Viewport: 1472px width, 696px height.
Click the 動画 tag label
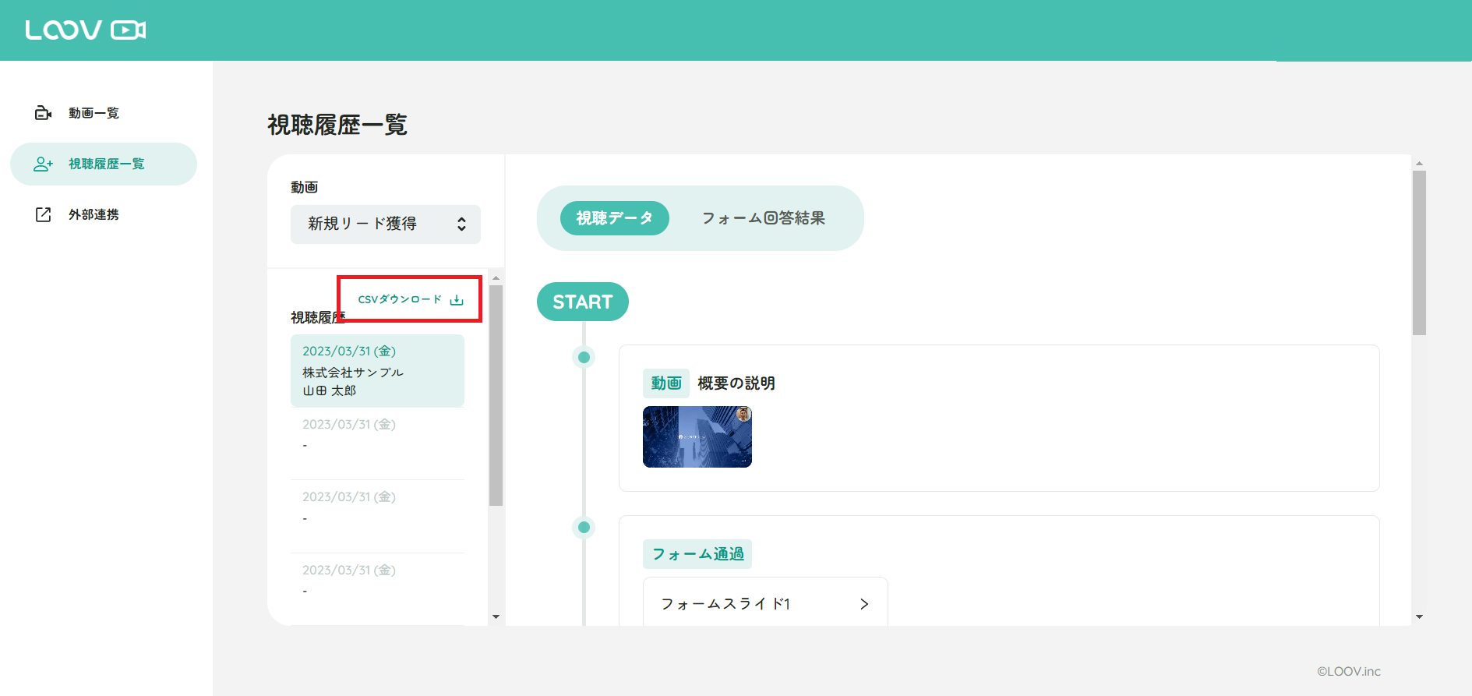(666, 383)
